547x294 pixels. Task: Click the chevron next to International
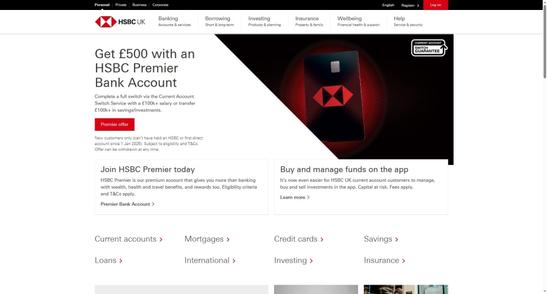[x=234, y=261]
